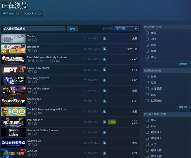Viewport: 191px width, 158px height.
Task: Check the 动作 tag checkbox
Action: click(x=147, y=39)
